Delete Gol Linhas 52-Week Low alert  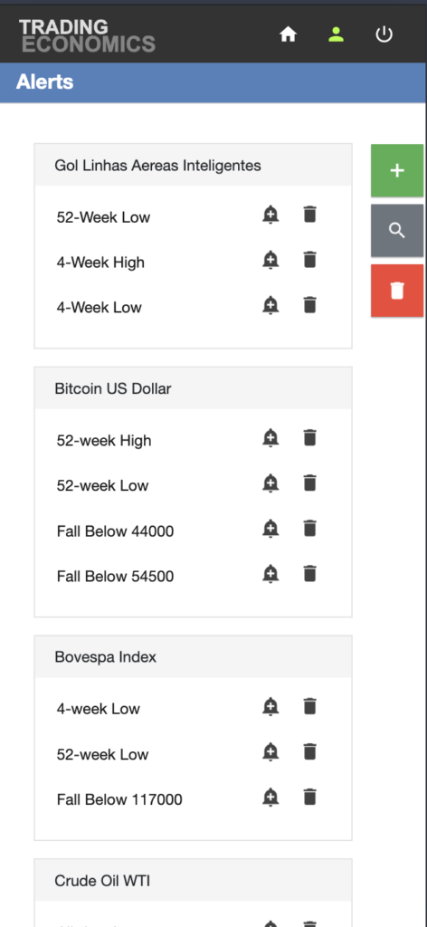point(309,215)
